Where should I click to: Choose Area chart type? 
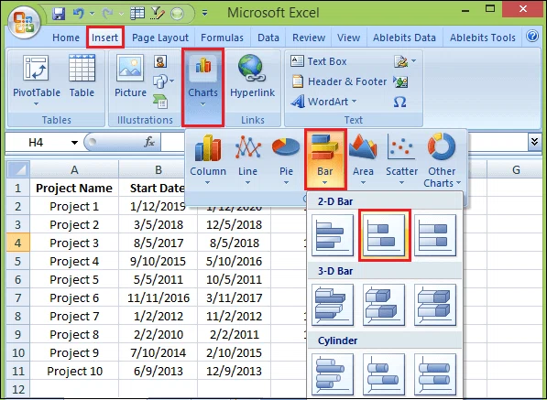click(363, 159)
